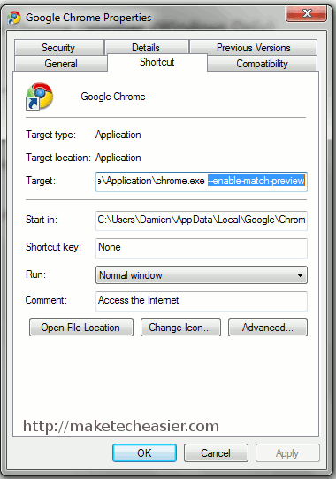Click the Comment text field
Image resolution: width=336 pixels, height=479 pixels.
click(202, 301)
